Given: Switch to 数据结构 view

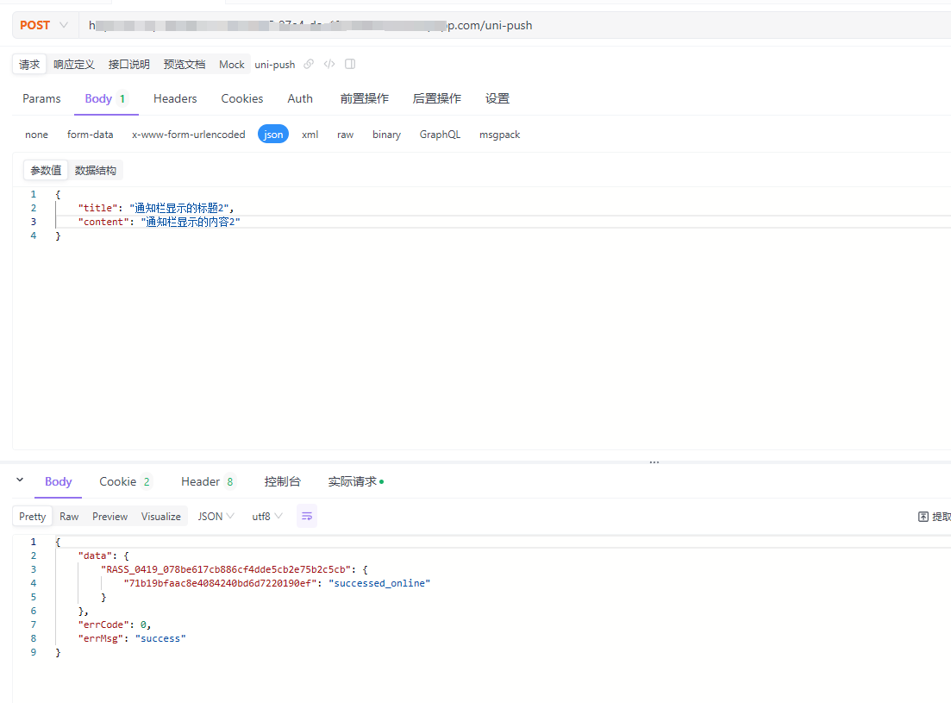Looking at the screenshot, I should (x=95, y=170).
